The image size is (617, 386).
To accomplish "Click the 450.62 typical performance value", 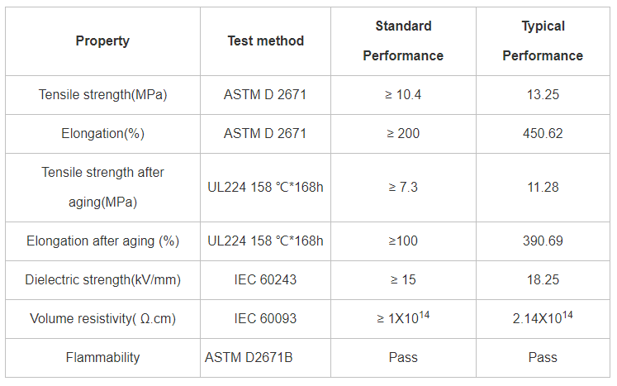I will pyautogui.click(x=543, y=134).
